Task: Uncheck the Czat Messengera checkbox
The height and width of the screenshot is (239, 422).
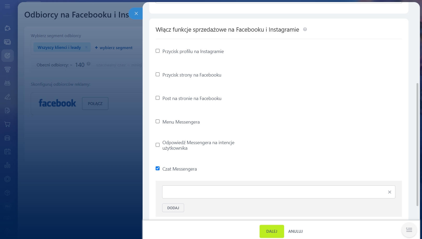Action: (x=158, y=168)
